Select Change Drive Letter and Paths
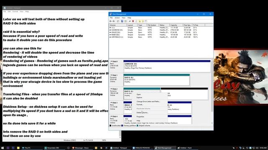This screenshot has height=150, width=268. pyautogui.click(x=148, y=102)
